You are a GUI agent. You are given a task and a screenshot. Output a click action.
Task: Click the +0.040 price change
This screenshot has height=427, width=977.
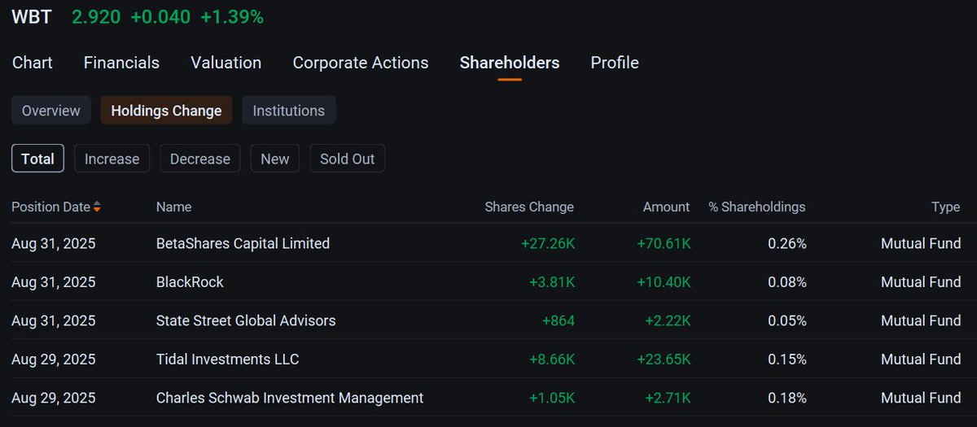click(x=160, y=17)
